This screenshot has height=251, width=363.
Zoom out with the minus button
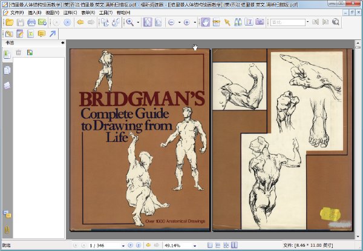tap(171, 22)
